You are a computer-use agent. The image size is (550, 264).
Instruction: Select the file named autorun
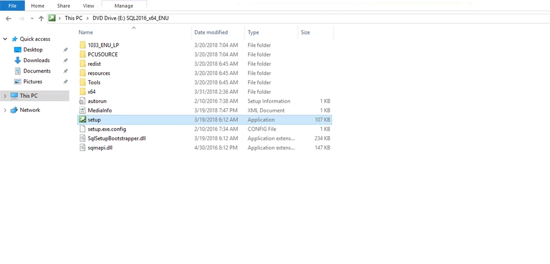click(x=97, y=101)
